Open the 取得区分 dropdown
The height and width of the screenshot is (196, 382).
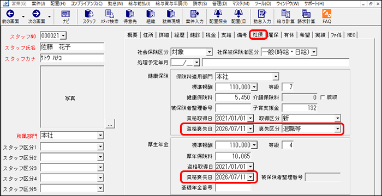pyautogui.click(x=338, y=119)
